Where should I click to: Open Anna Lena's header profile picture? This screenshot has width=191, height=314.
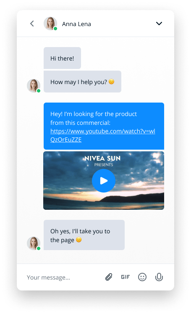[50, 24]
